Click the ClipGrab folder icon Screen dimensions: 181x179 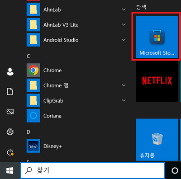coord(33,100)
